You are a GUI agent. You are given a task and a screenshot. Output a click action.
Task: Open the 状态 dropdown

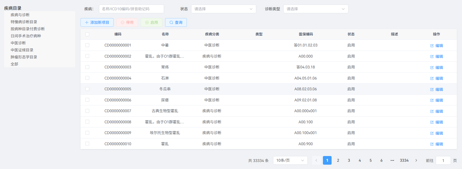tap(223, 9)
